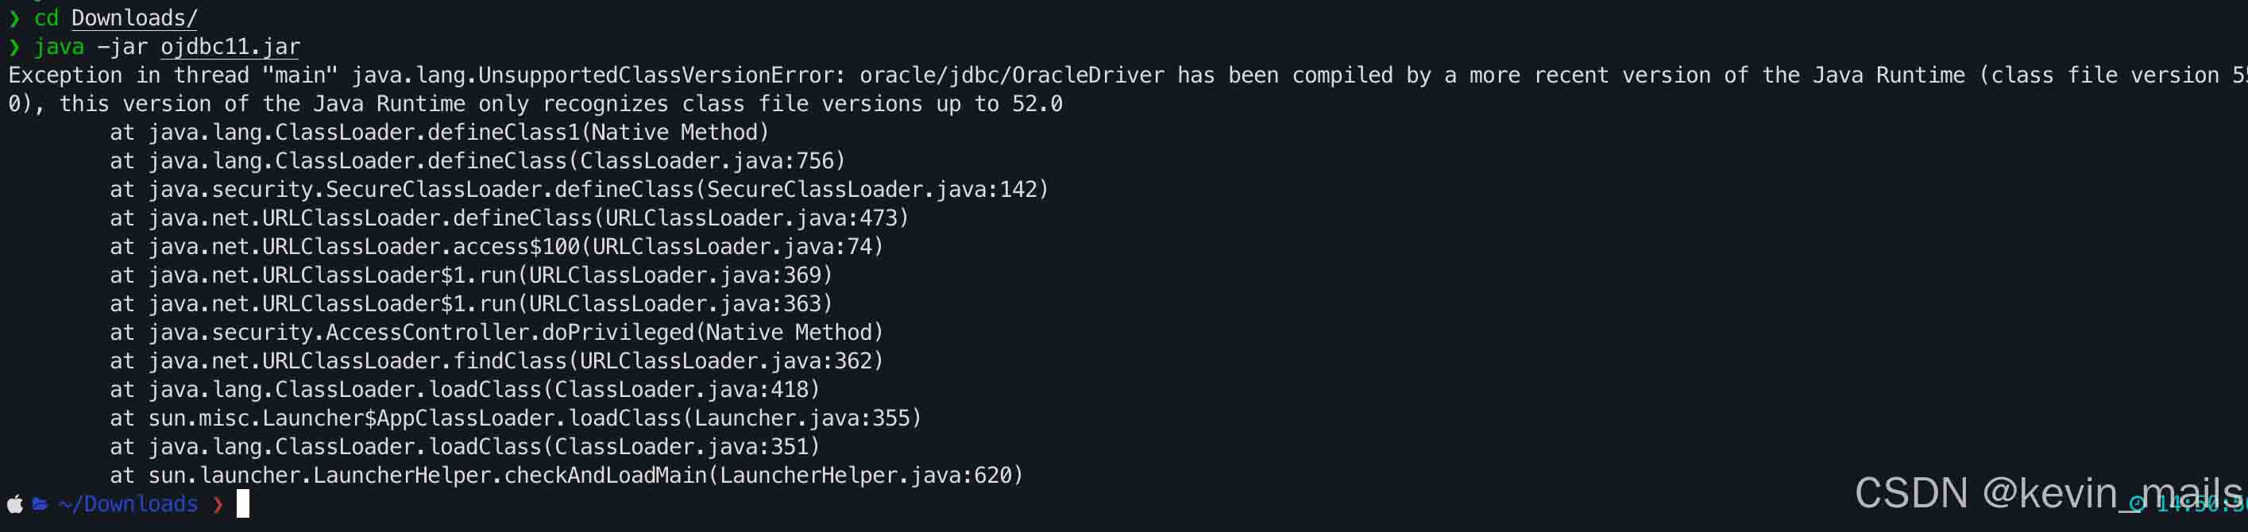Click the Launcher$AppClassLoader.loadClass line
2248x532 pixels.
click(x=516, y=418)
